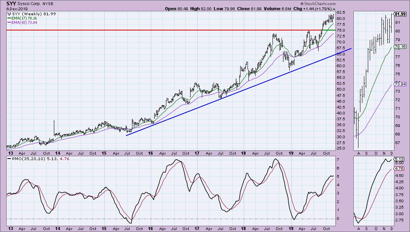This screenshot has height=232, width=410.
Task: Click the blue rising trendline
Action: click(x=239, y=92)
